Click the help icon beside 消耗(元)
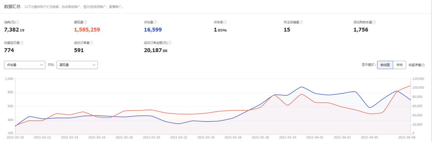 tap(18, 22)
